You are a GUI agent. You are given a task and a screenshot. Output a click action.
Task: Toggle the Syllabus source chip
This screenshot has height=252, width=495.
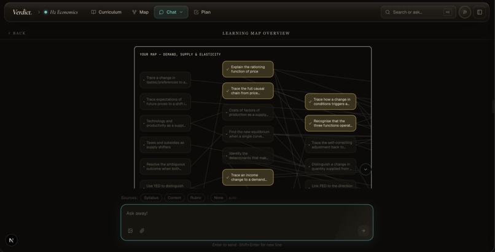click(x=151, y=198)
